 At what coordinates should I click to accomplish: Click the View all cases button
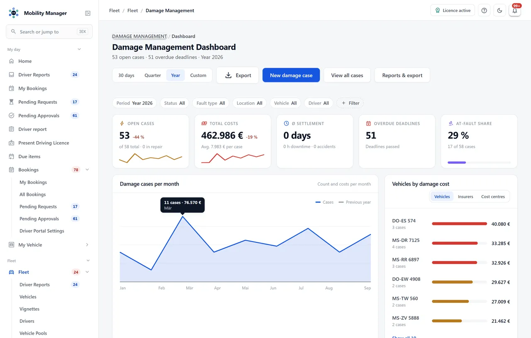tap(347, 75)
